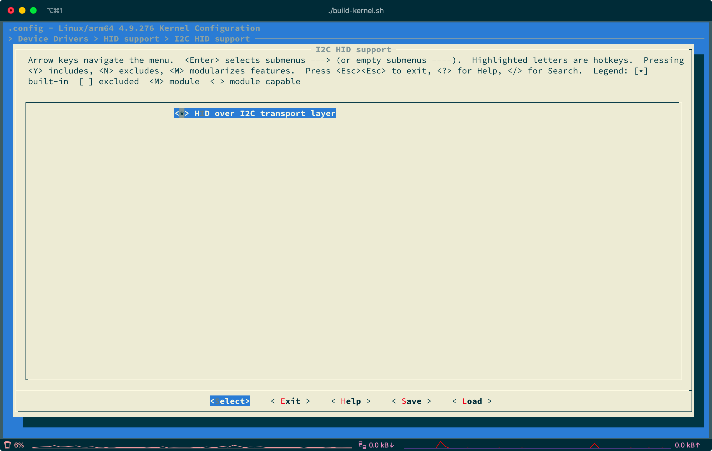Click the network activity icon in status bar
This screenshot has height=451, width=712.
[x=362, y=445]
